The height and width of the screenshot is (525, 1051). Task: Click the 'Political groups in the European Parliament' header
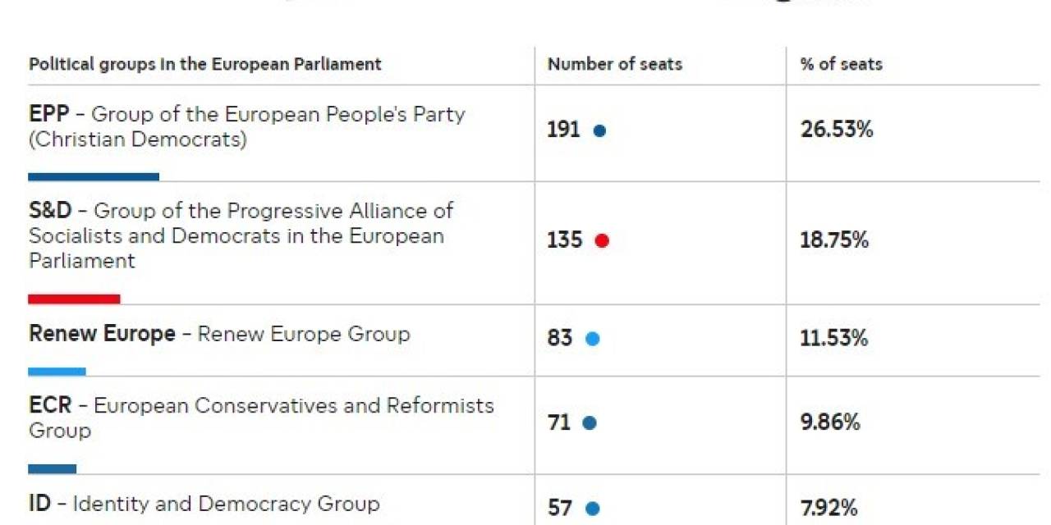(205, 64)
